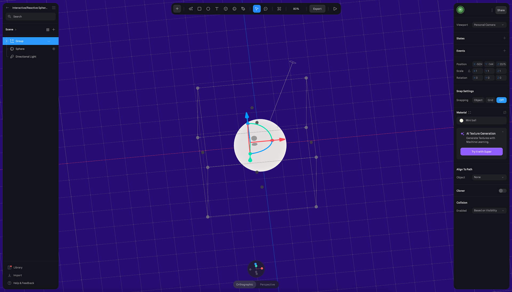Image resolution: width=512 pixels, height=292 pixels.
Task: Select the Rectangle shape tool
Action: click(199, 9)
